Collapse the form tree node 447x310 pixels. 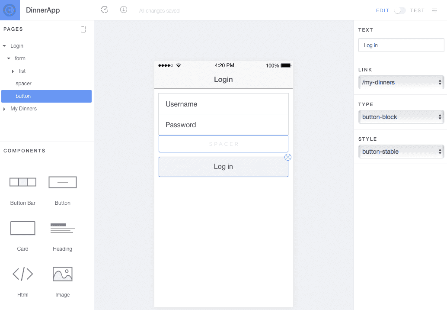[9, 58]
